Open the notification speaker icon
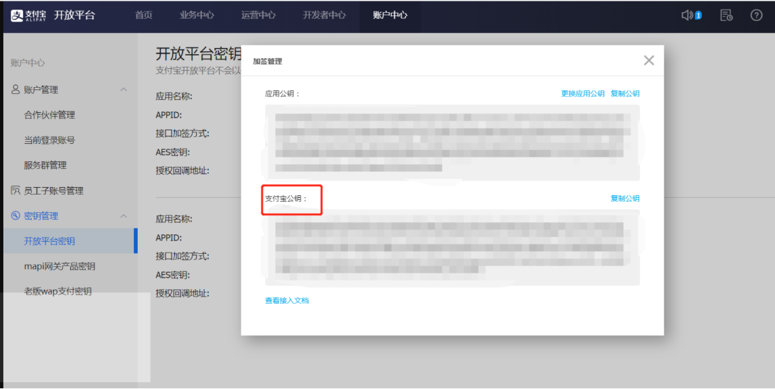 [687, 16]
